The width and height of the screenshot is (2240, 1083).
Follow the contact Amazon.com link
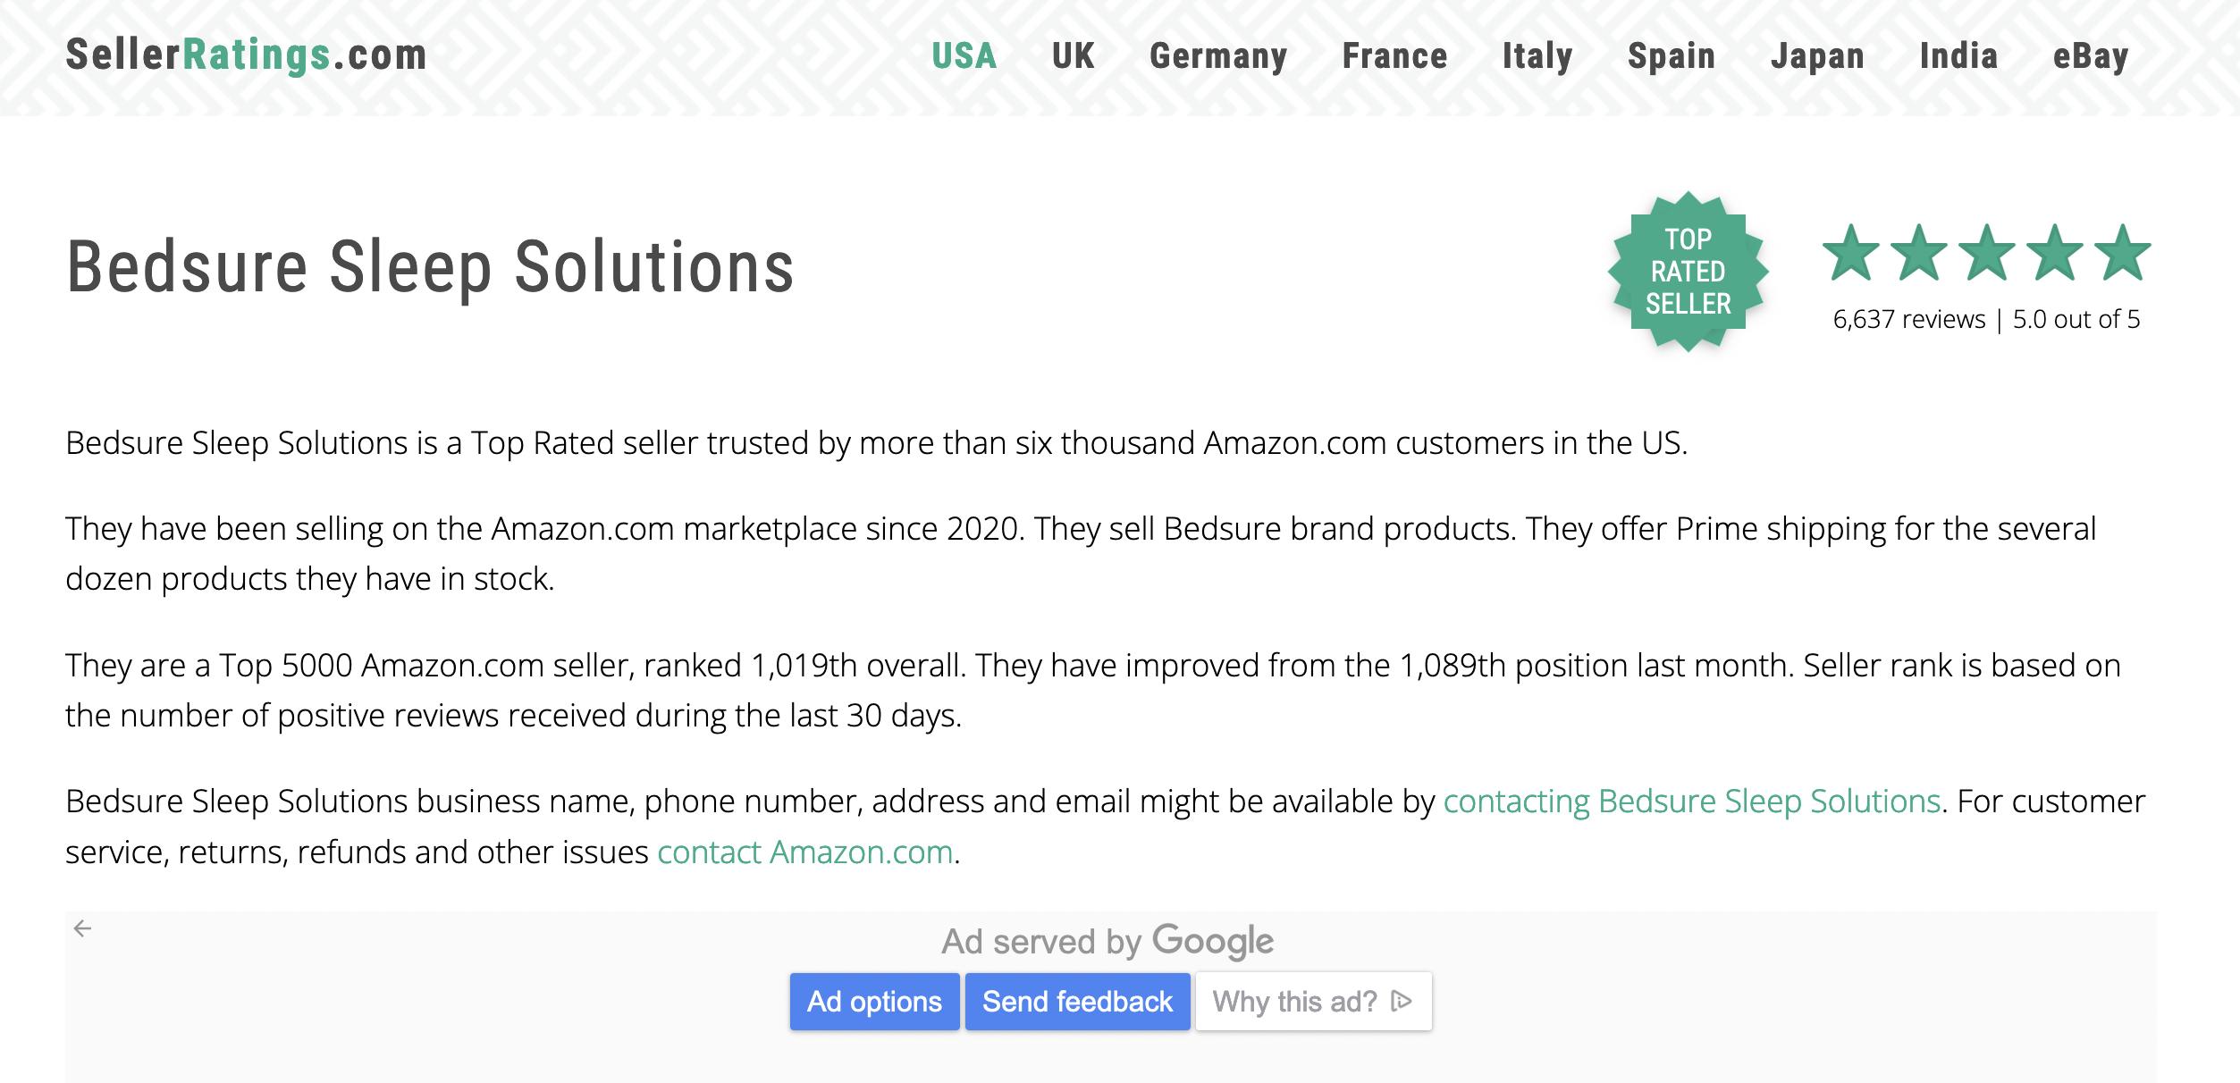click(x=804, y=852)
